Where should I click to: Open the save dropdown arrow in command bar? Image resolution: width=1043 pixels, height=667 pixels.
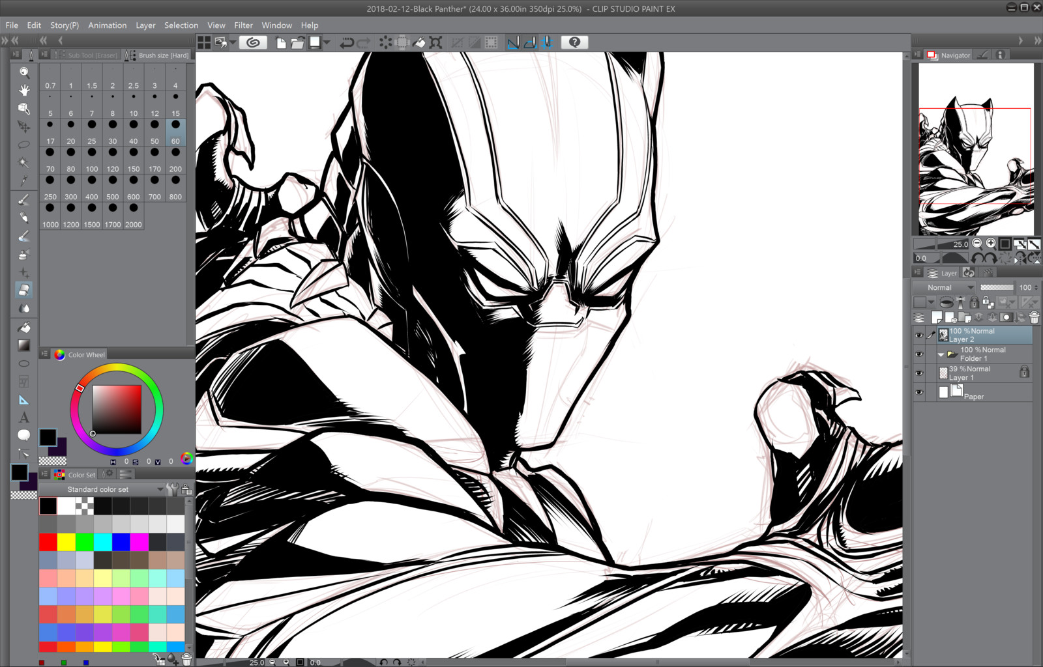pyautogui.click(x=327, y=43)
